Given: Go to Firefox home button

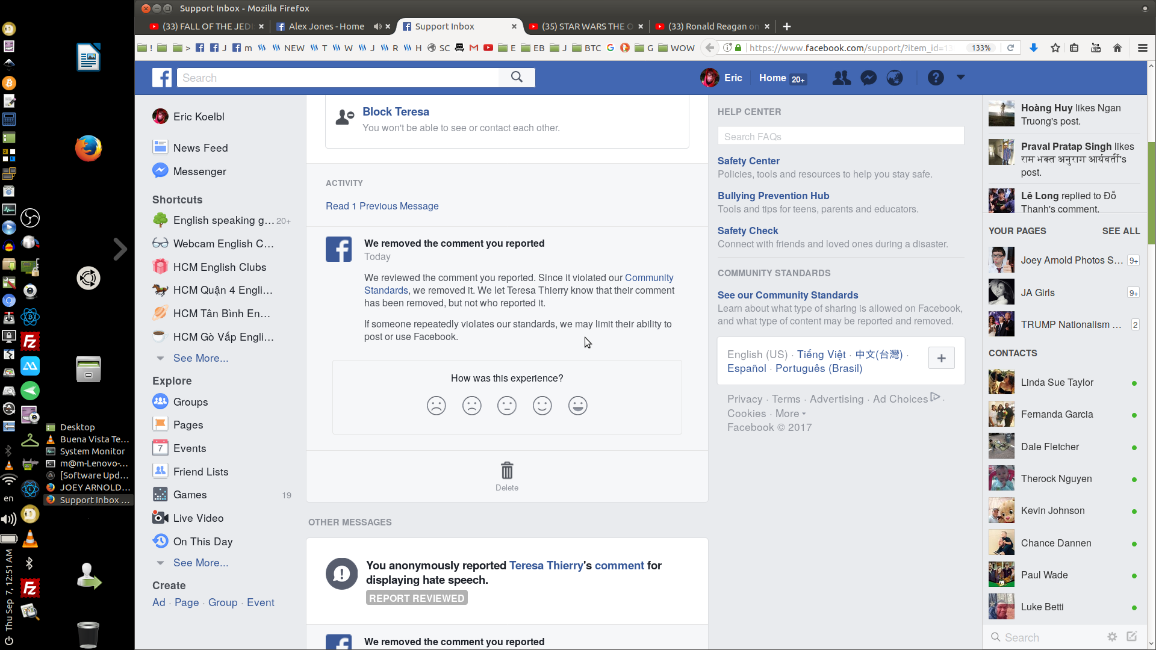Looking at the screenshot, I should (1117, 48).
